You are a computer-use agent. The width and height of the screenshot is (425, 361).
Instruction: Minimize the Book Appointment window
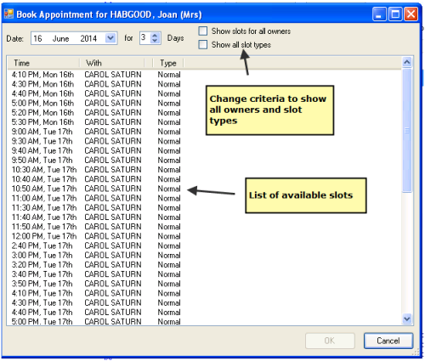[x=379, y=14]
